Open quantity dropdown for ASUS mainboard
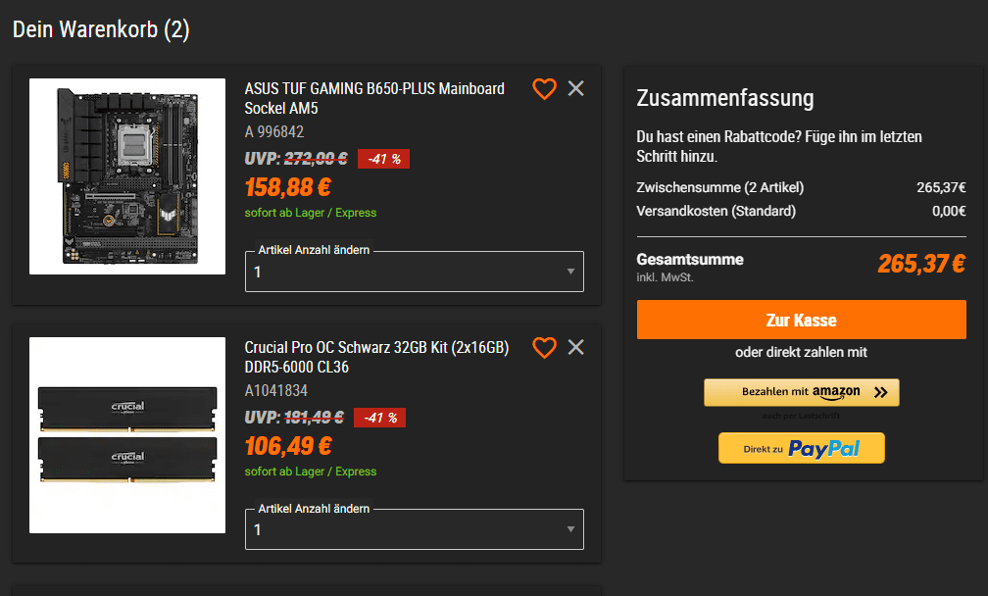 point(414,272)
